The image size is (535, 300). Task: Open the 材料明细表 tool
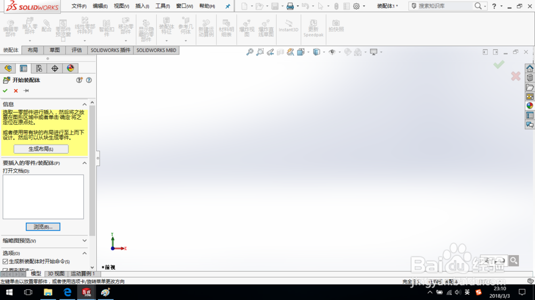(226, 28)
